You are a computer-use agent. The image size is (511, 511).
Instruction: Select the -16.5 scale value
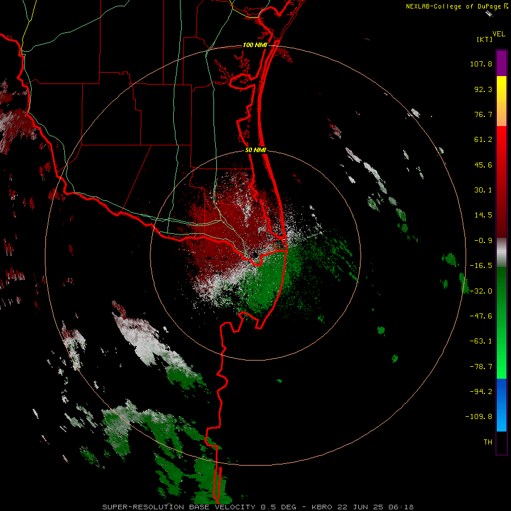pyautogui.click(x=481, y=266)
